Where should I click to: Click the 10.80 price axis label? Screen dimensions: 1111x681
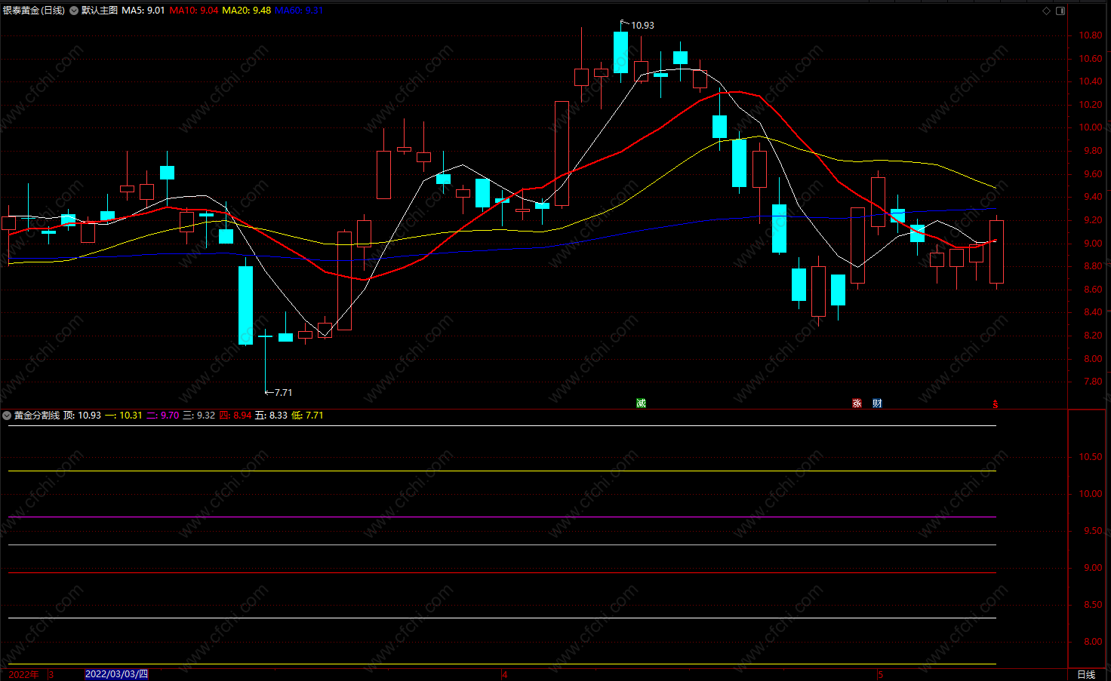coord(1091,35)
